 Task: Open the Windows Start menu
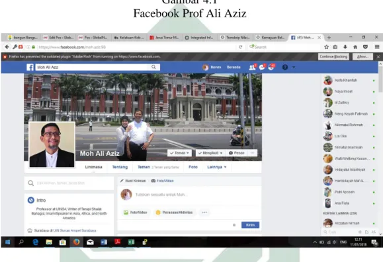[7, 242]
